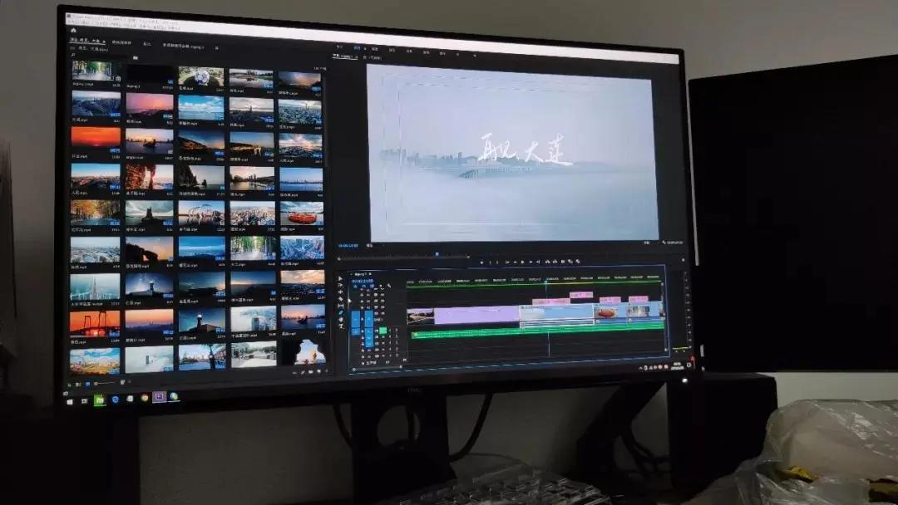Viewport: 898px width, 505px height.
Task: Click the search icon in Project panel
Action: pyautogui.click(x=72, y=55)
